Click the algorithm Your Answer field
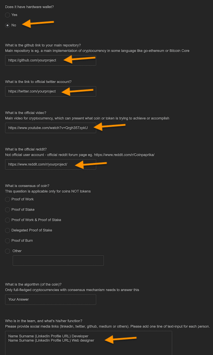Screen dimensions: 213x355 click(x=50, y=300)
